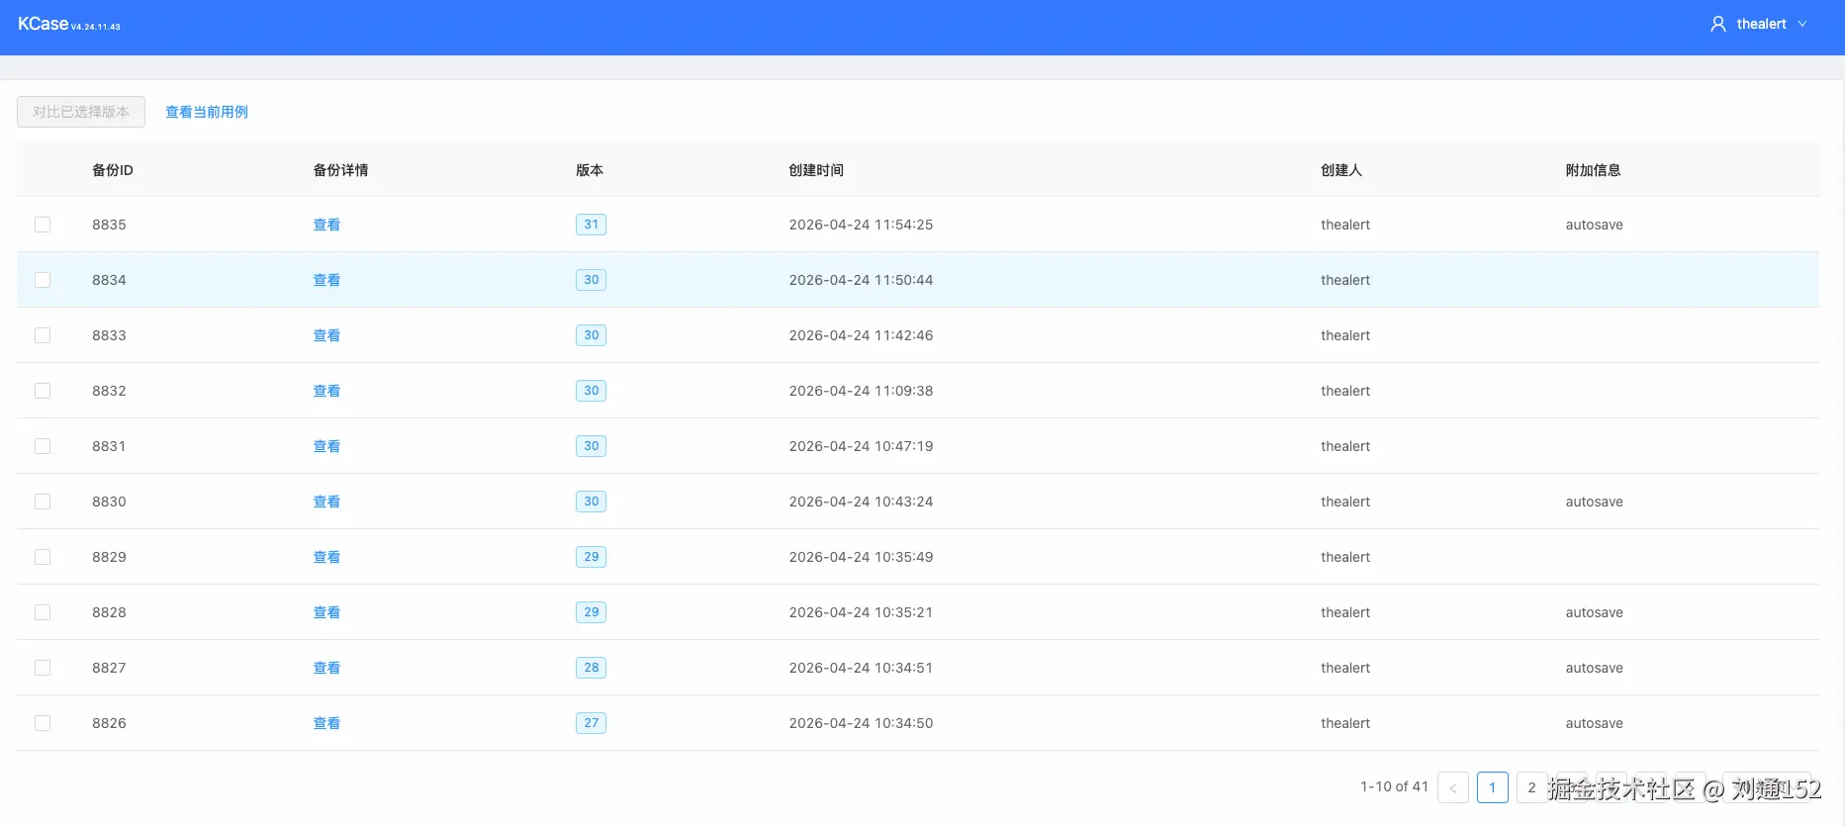1845x826 pixels.
Task: Open 查看 details for backup 8829
Action: point(326,557)
